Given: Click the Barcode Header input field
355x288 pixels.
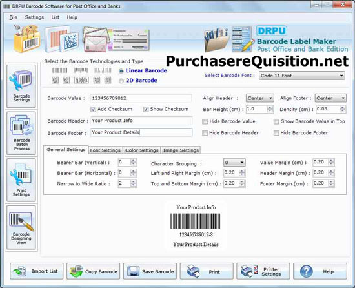Looking at the screenshot, I should point(141,121).
